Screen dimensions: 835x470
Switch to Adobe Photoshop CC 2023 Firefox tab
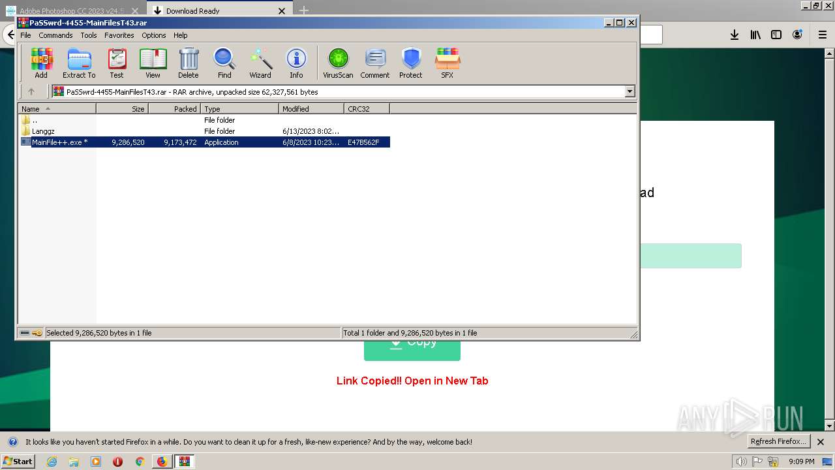click(73, 10)
